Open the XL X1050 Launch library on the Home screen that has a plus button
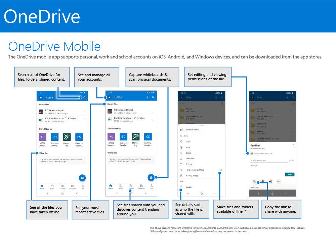The width and height of the screenshot is (336, 252). [x=111, y=139]
